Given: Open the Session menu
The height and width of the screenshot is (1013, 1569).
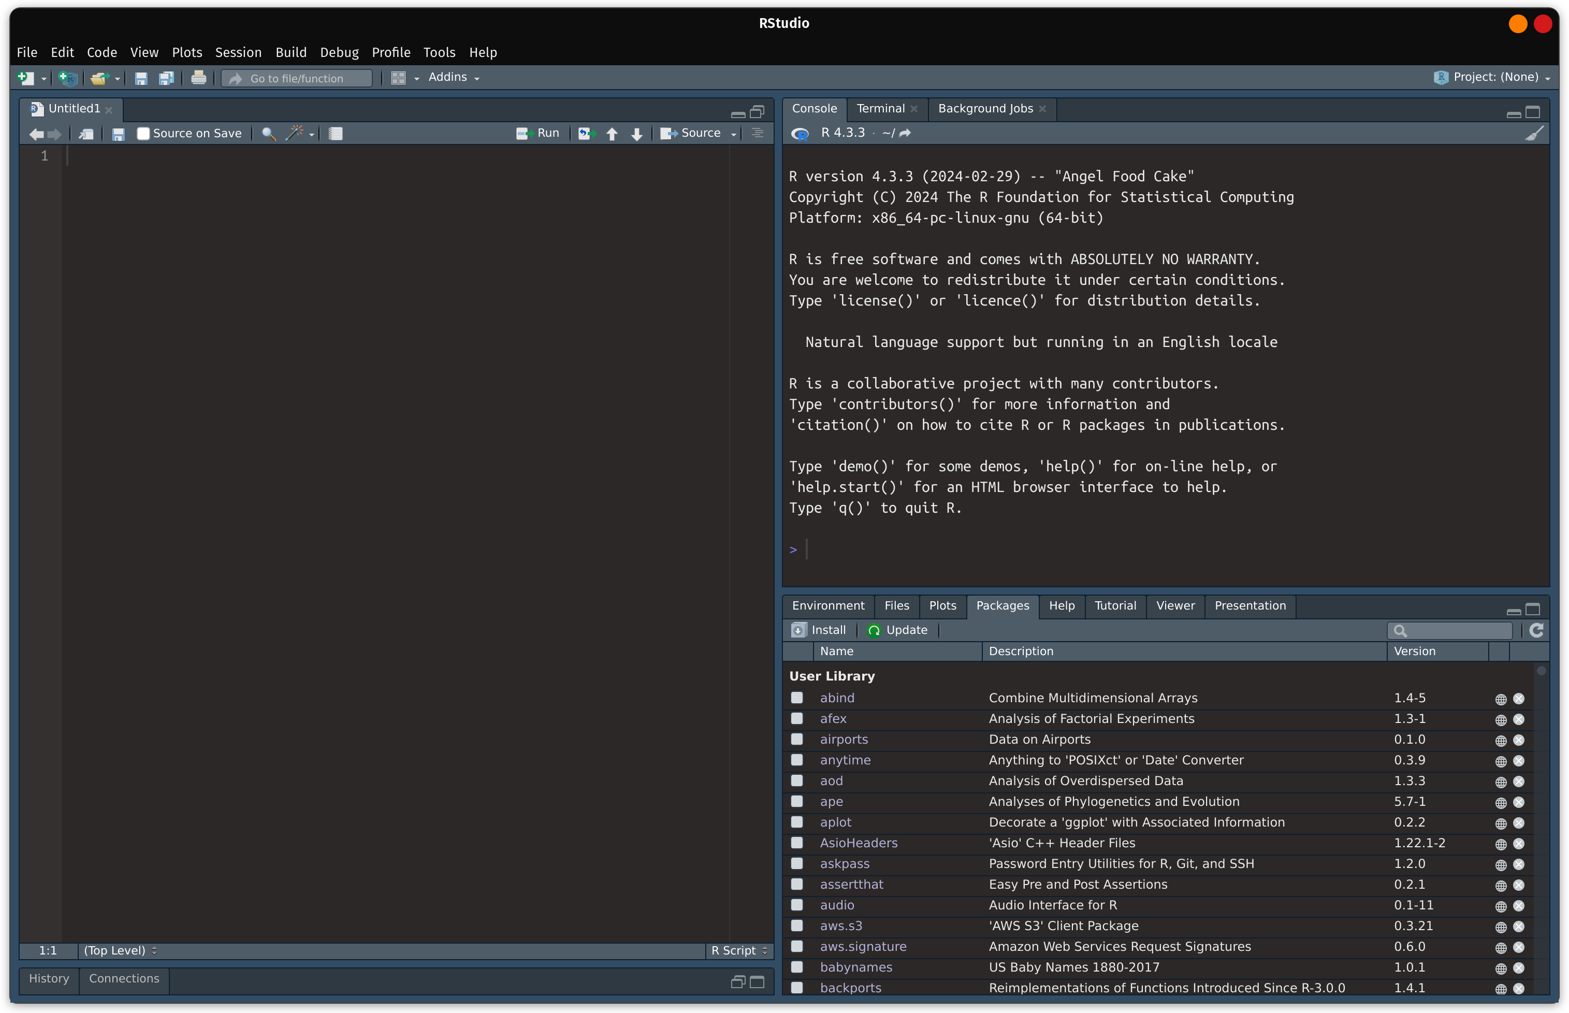Looking at the screenshot, I should (238, 53).
